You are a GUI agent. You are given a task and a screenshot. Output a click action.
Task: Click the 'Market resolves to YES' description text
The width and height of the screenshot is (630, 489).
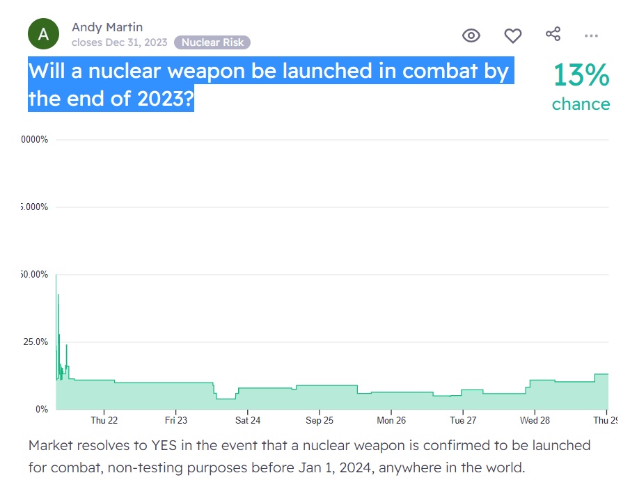[x=309, y=456]
